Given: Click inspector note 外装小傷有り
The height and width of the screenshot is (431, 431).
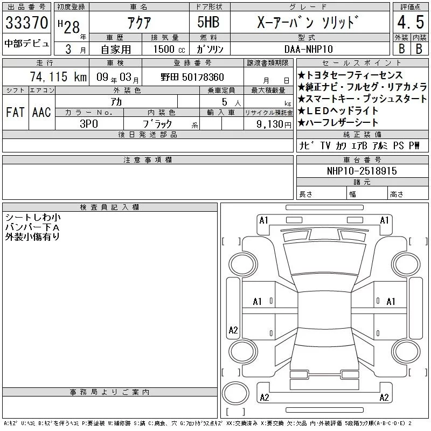Looking at the screenshot, I should [32, 237].
